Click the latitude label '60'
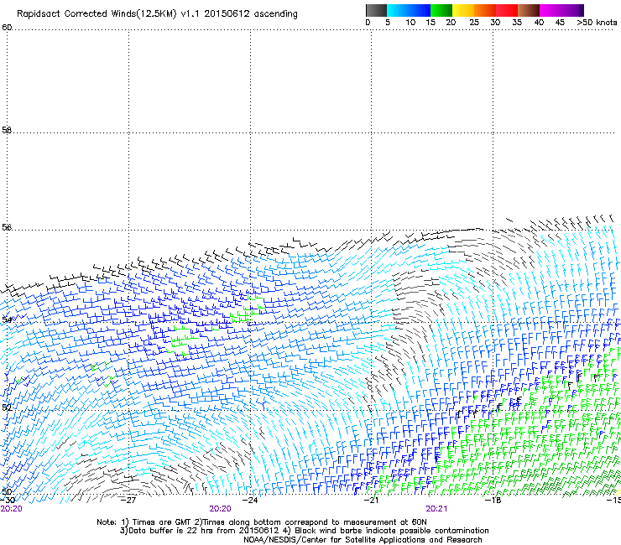Image resolution: width=621 pixels, height=545 pixels. coord(7,28)
